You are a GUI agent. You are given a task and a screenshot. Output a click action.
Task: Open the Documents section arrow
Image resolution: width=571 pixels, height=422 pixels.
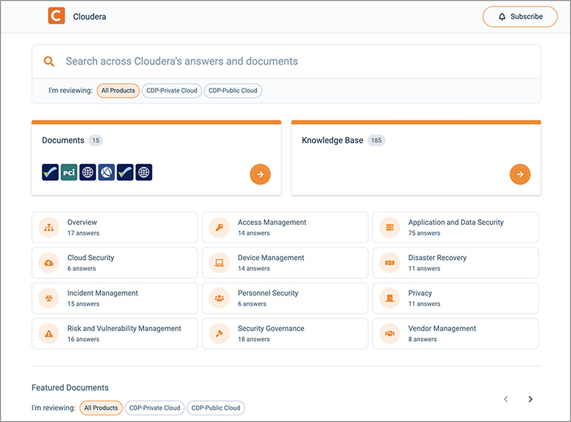click(260, 174)
